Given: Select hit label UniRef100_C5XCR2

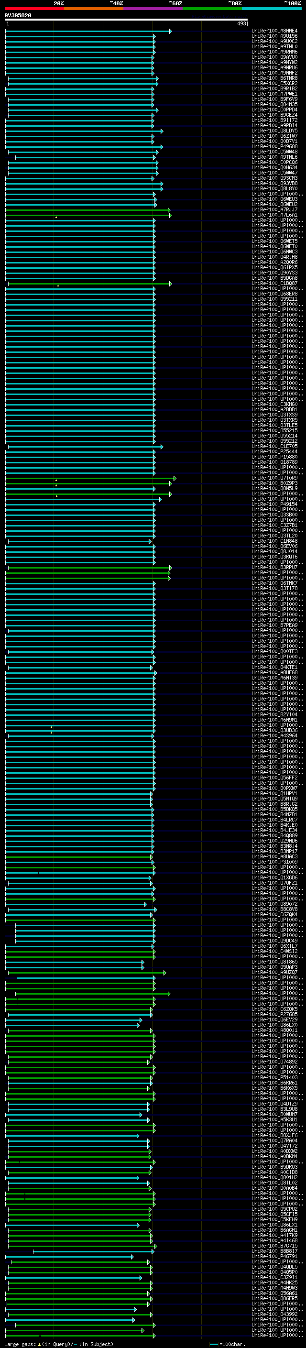Looking at the screenshot, I should [x=274, y=83].
